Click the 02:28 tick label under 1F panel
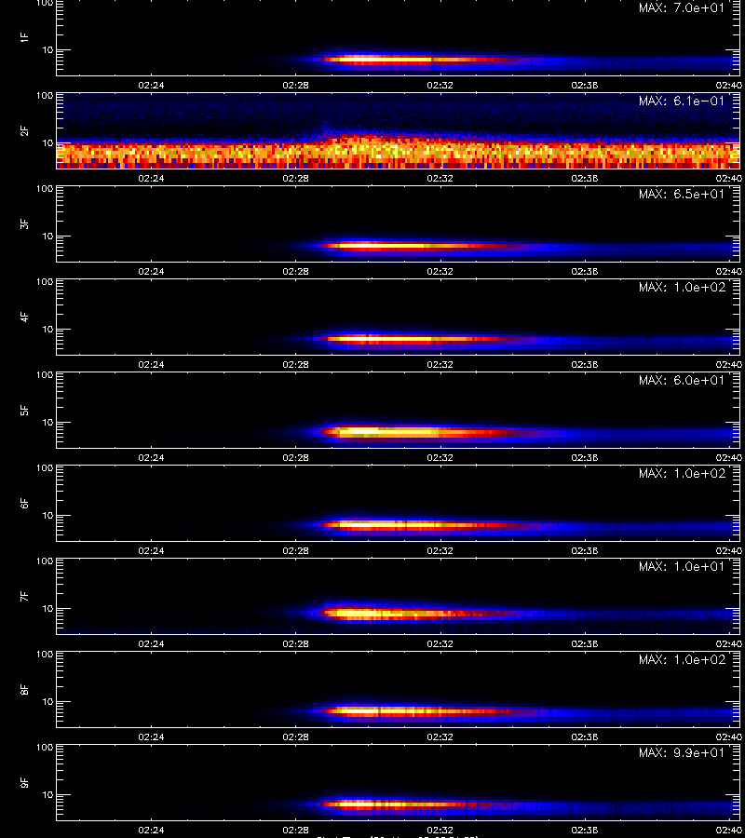 (295, 85)
